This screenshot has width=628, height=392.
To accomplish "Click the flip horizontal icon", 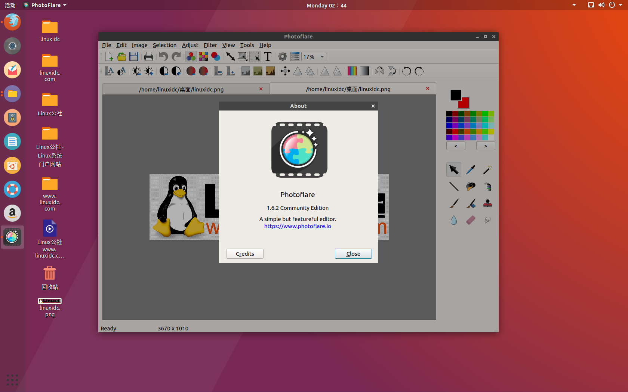I will (x=379, y=71).
